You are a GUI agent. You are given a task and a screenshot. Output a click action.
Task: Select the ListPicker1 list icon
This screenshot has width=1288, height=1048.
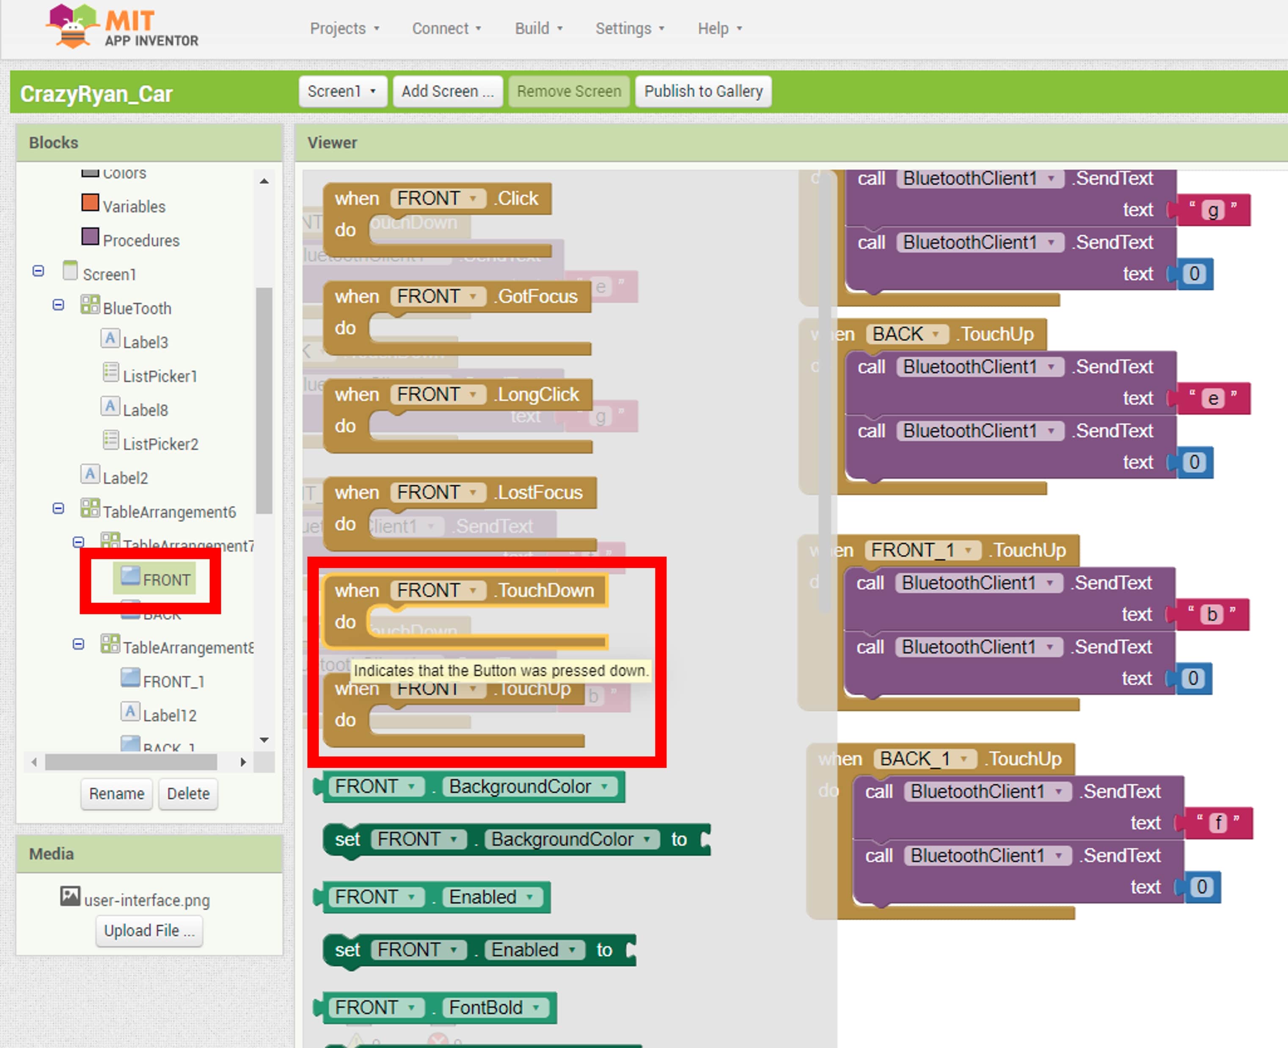coord(110,372)
